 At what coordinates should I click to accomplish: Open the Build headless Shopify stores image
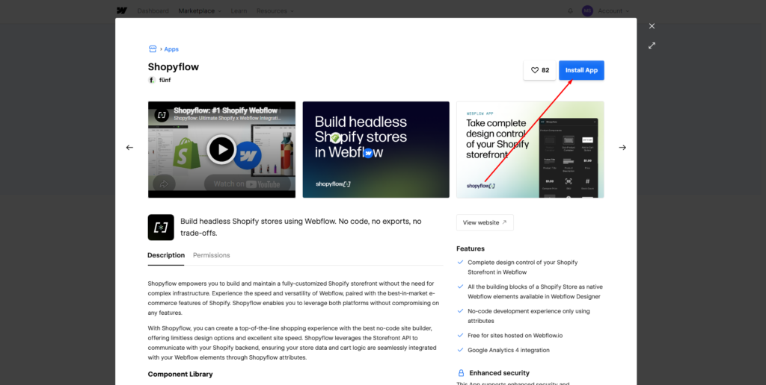click(x=376, y=149)
